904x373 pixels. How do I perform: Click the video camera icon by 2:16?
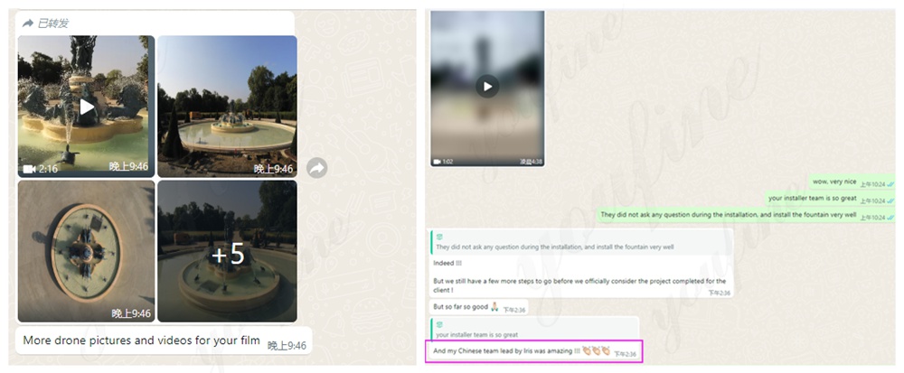(x=29, y=169)
